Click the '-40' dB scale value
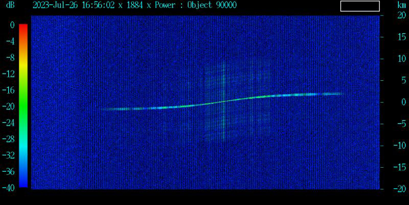The image size is (409, 205). [x=8, y=188]
